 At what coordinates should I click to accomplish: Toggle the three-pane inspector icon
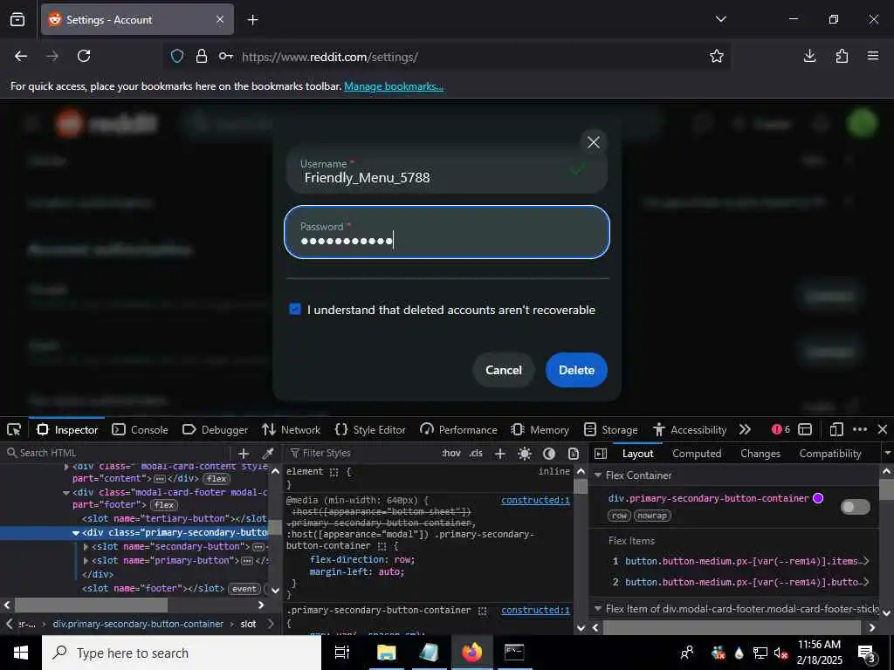(601, 453)
